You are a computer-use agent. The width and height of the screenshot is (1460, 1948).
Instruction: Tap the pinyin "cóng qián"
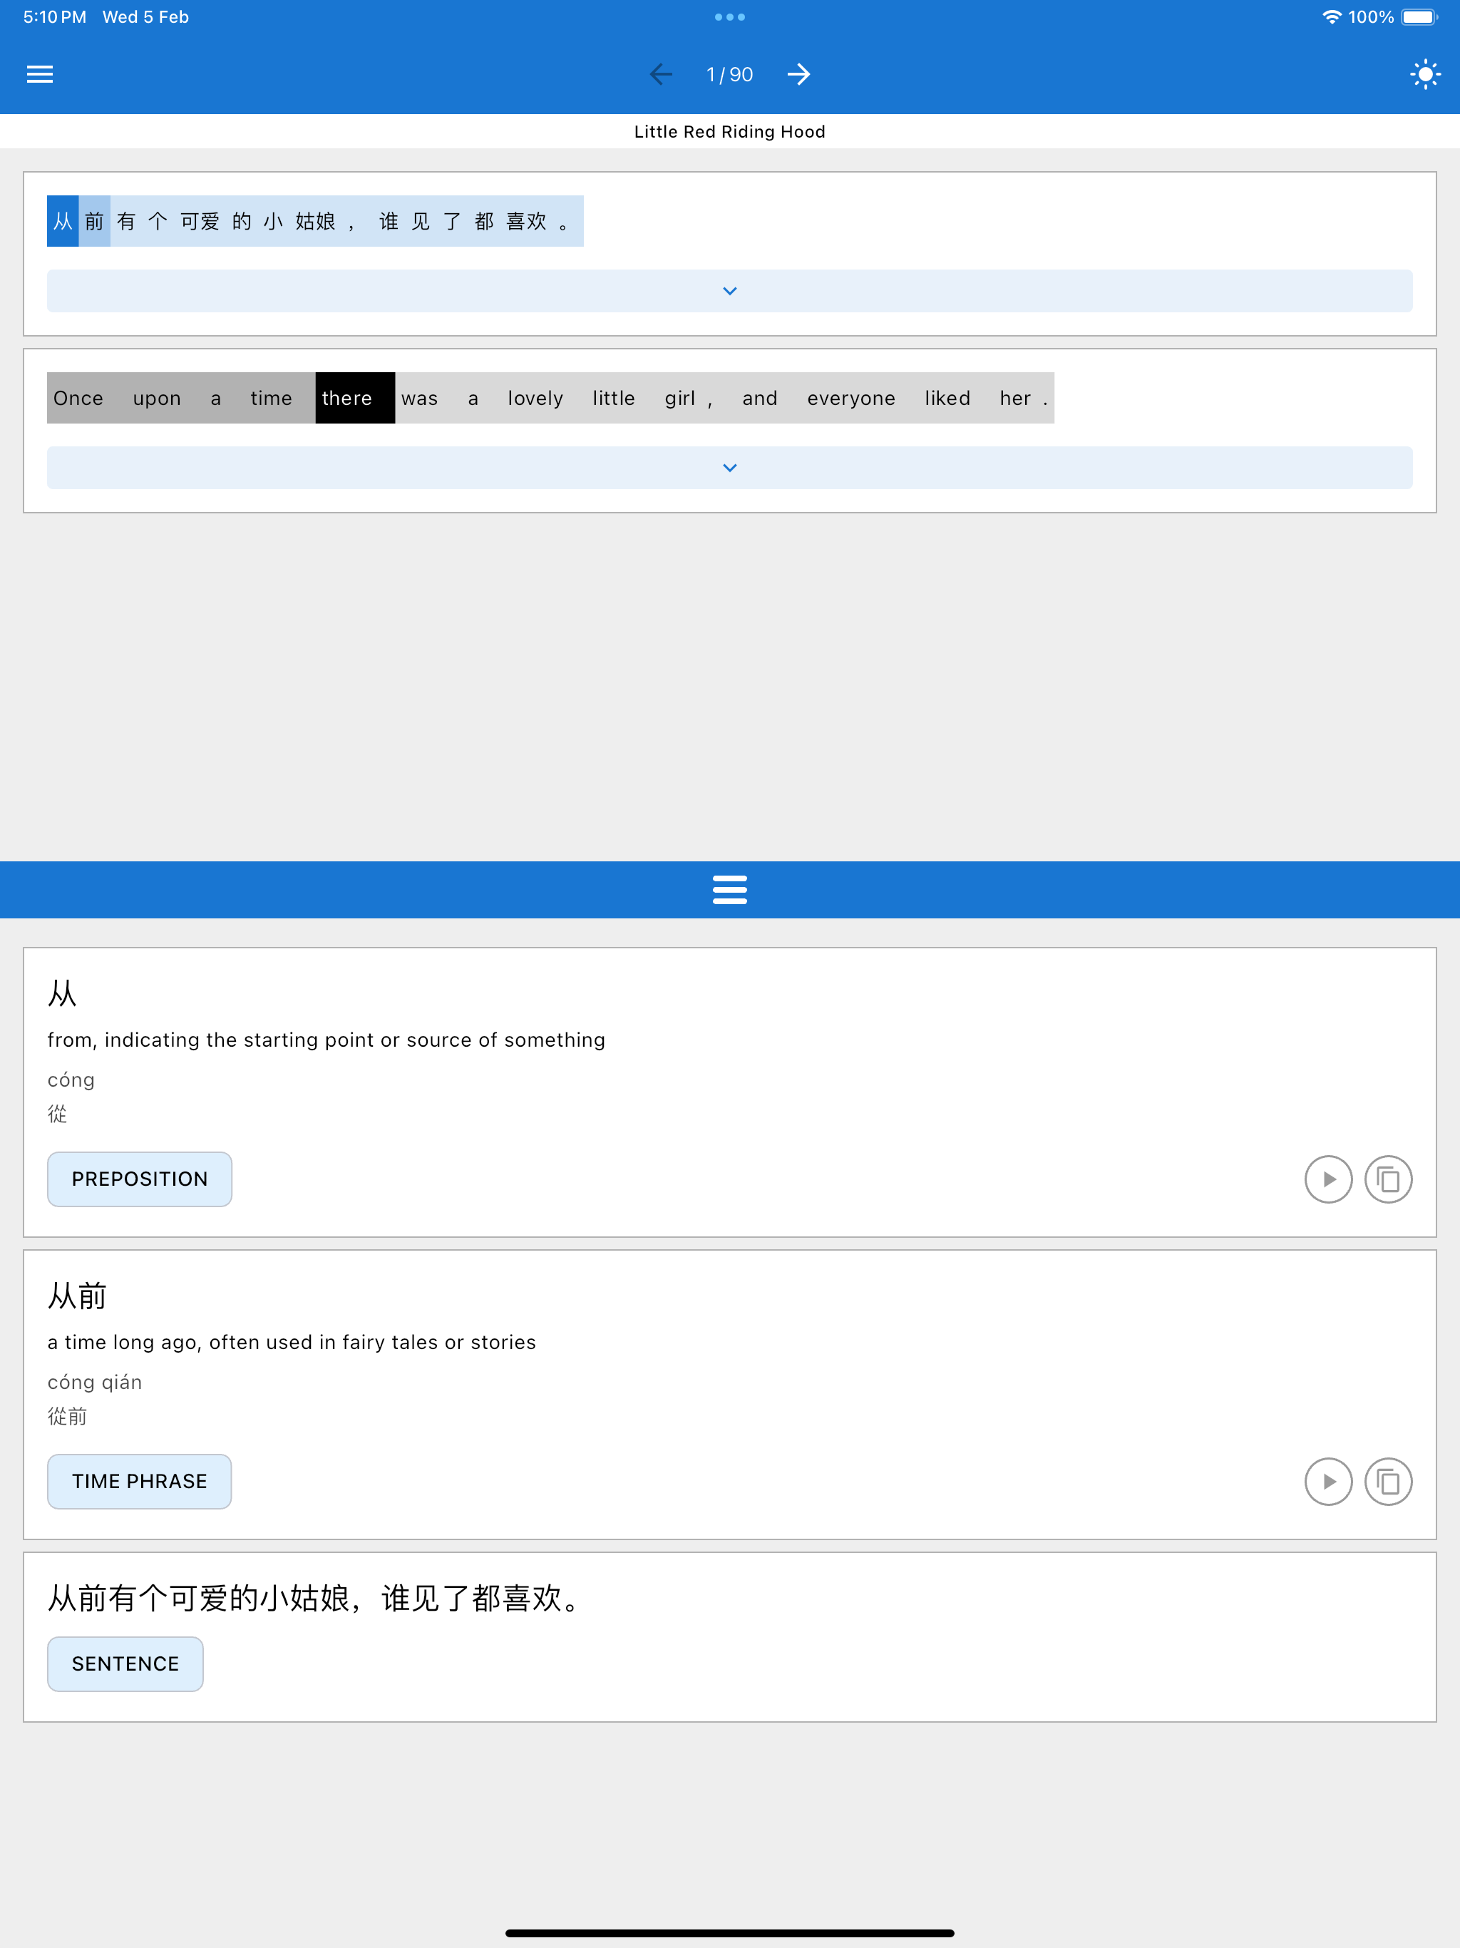(95, 1382)
